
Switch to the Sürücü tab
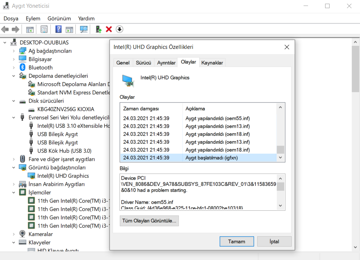(x=143, y=62)
